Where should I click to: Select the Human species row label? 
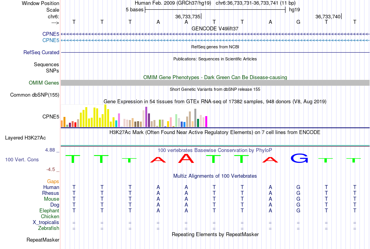coord(51,187)
